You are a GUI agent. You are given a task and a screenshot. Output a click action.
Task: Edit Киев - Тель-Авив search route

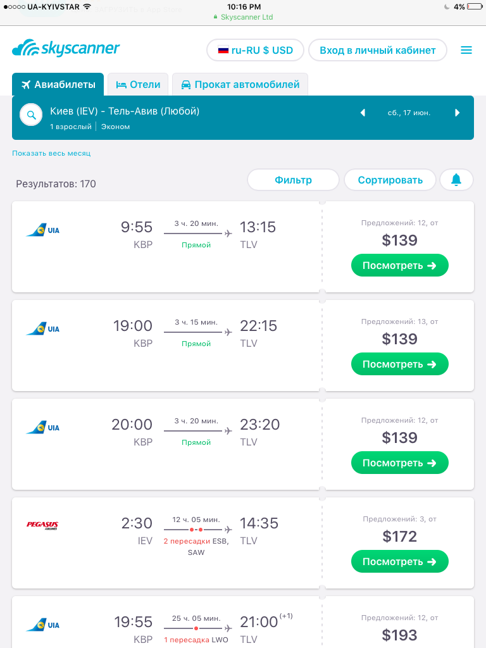(x=125, y=111)
